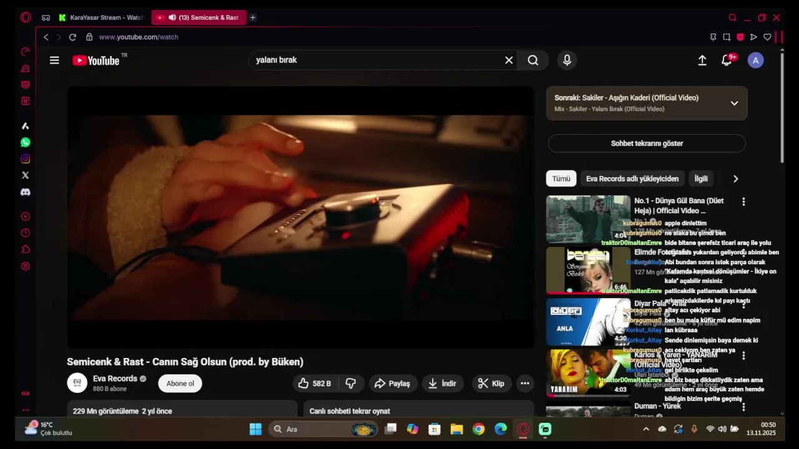Viewport: 799px width, 449px height.
Task: Open X (Twitter) in the Opera sidebar
Action: click(26, 175)
